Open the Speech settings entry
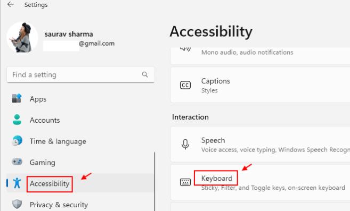The width and height of the screenshot is (350, 211). pos(260,145)
